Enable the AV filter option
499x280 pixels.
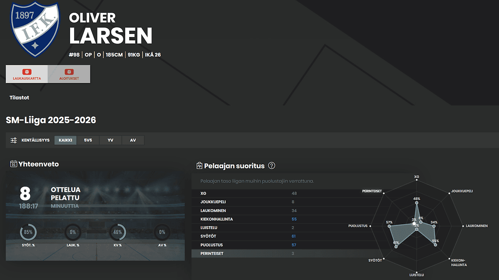pos(133,140)
